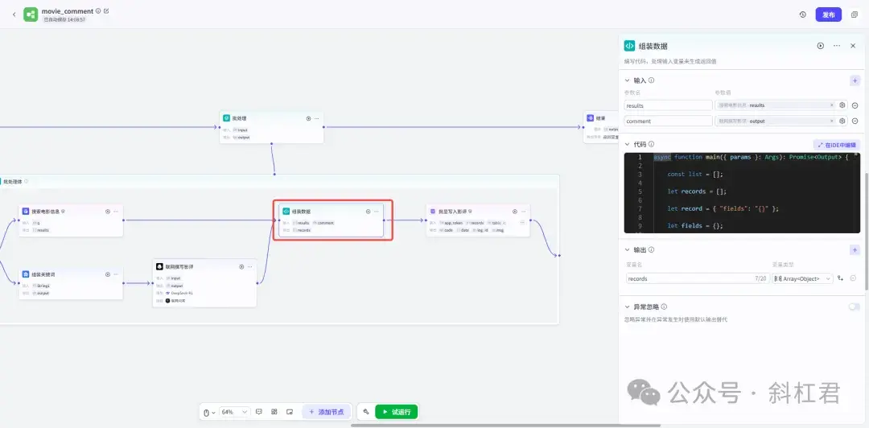Run the 组装数据 node on canvas
869x428 pixels.
tap(368, 212)
